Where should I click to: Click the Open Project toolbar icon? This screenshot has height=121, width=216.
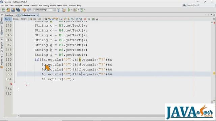[x=13, y=10]
